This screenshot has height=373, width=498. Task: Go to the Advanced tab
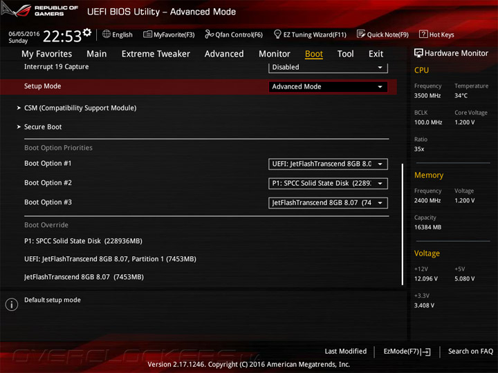224,54
